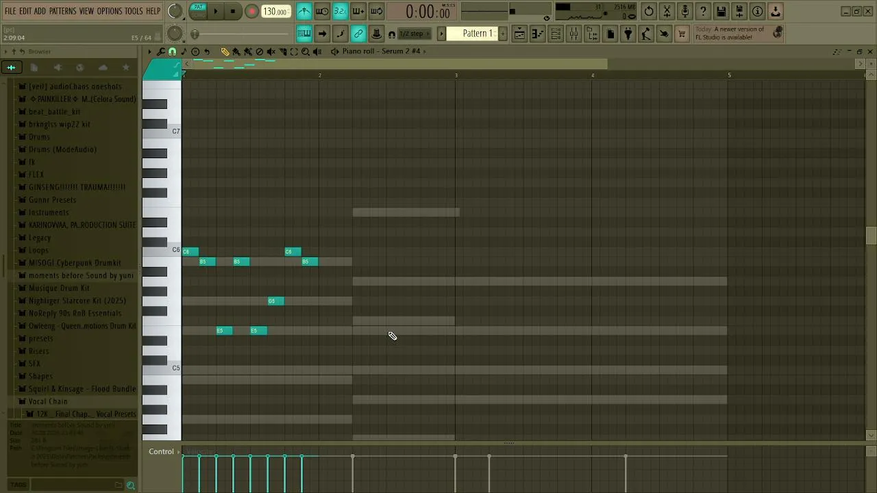
Task: Toggle the 3-2-1 recording countdown
Action: [340, 11]
